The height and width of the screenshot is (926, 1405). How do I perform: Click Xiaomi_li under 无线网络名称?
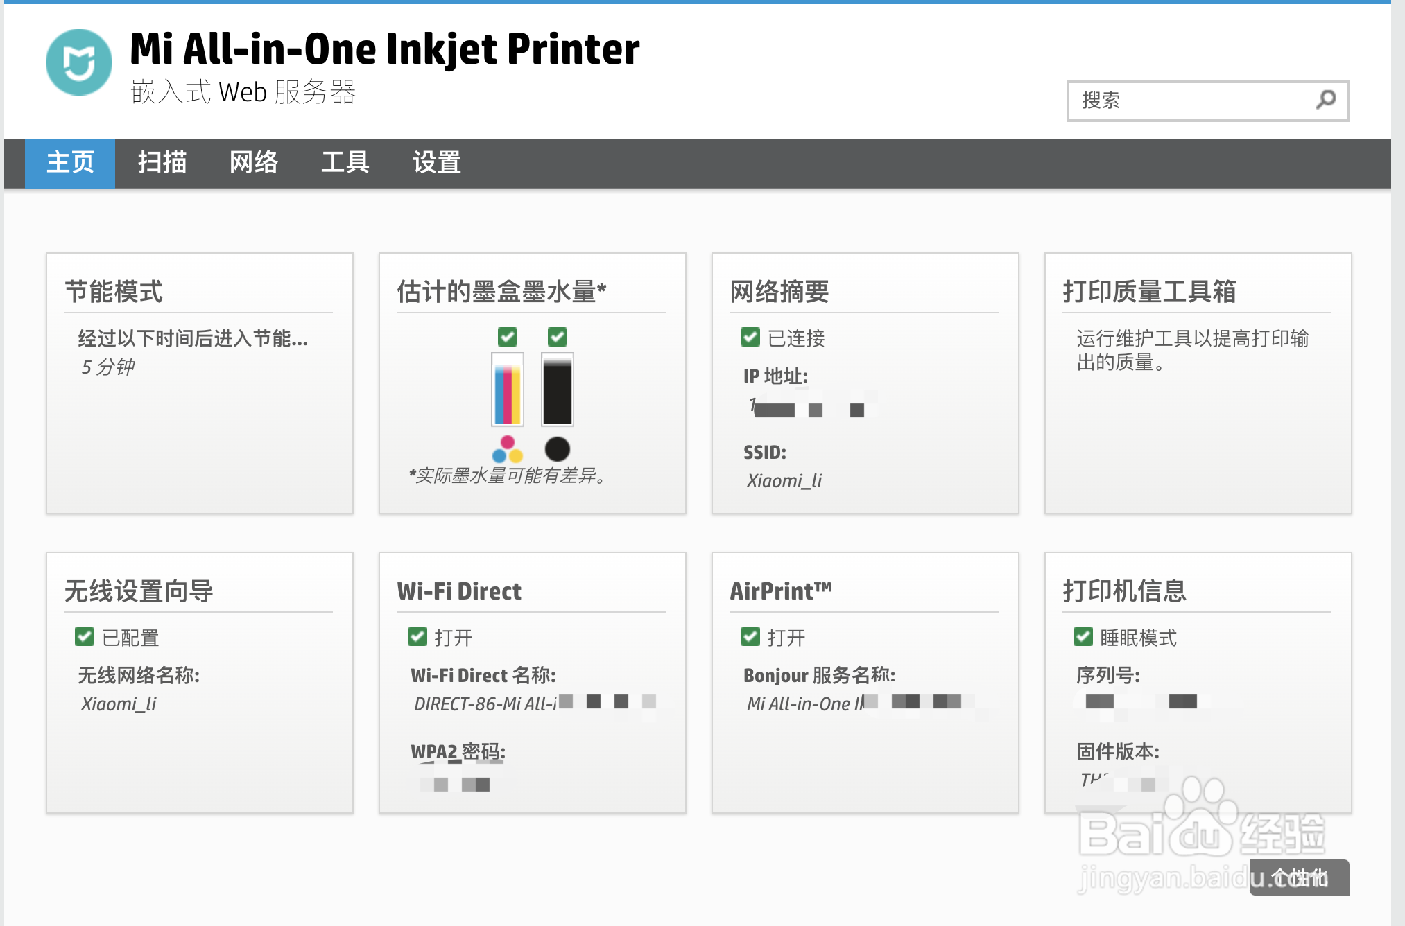tap(119, 704)
